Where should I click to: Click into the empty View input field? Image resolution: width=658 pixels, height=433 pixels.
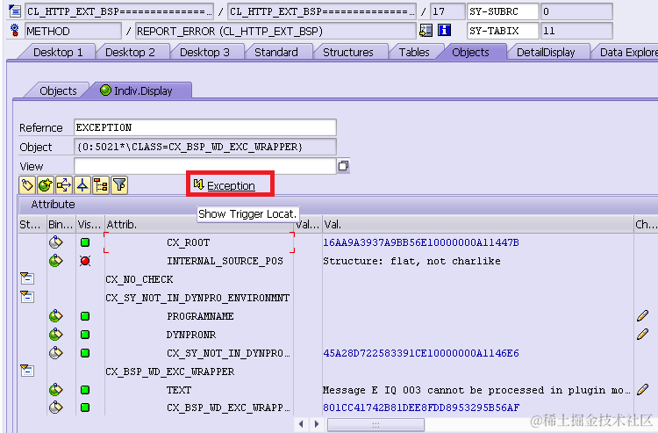pyautogui.click(x=205, y=166)
